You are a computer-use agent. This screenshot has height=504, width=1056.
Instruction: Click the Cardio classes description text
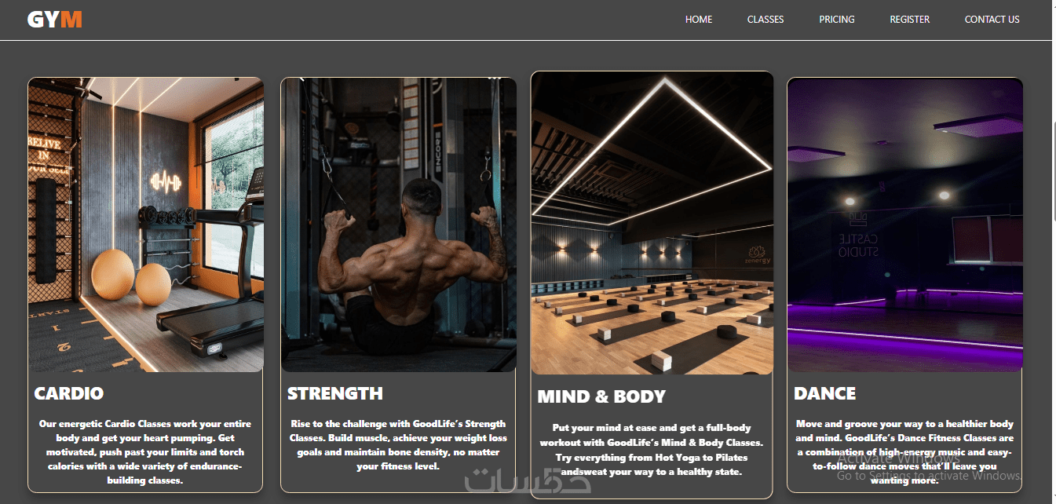tap(146, 452)
